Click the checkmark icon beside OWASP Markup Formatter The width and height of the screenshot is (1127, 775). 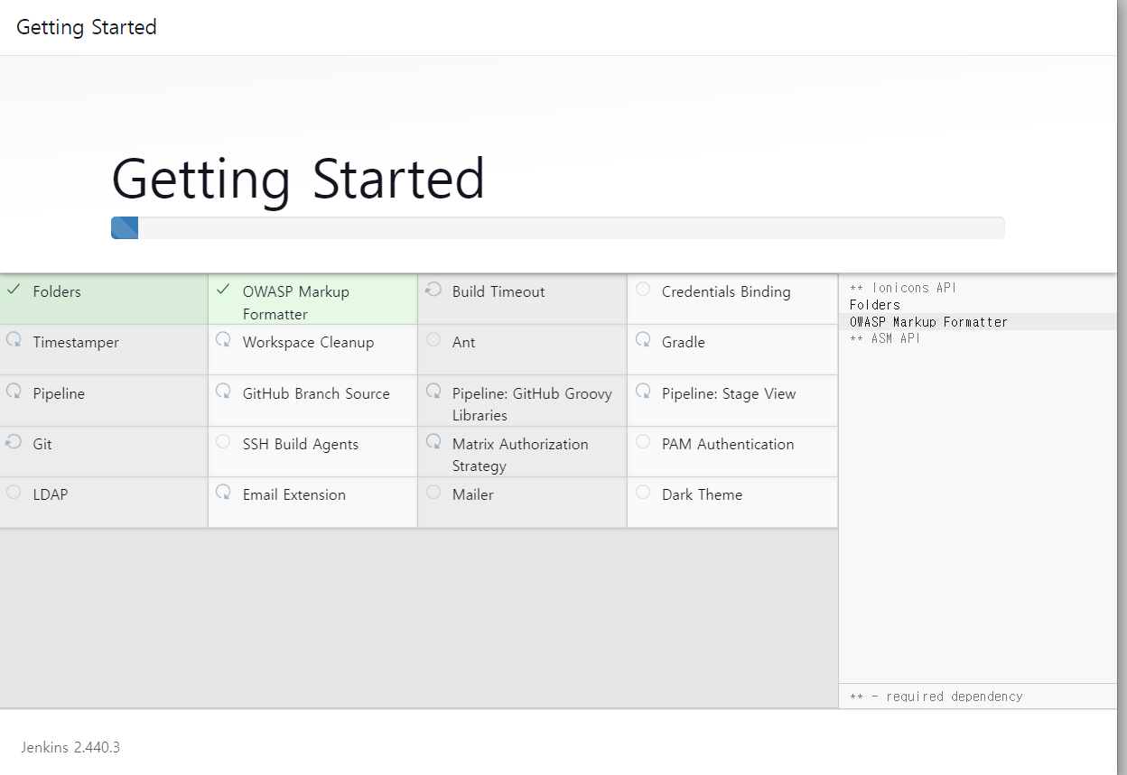click(x=223, y=290)
